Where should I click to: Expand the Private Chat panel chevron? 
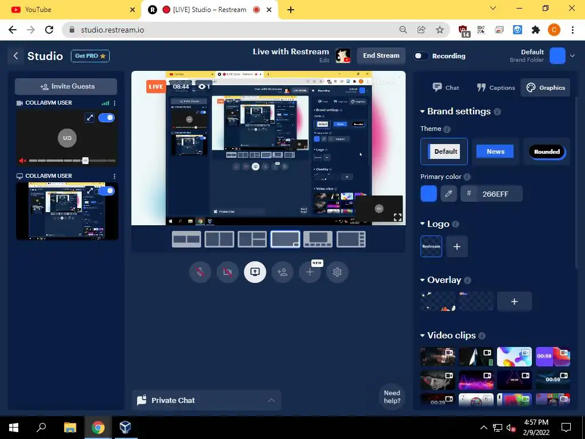tap(271, 400)
